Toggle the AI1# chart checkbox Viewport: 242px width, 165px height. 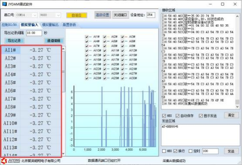(87, 37)
